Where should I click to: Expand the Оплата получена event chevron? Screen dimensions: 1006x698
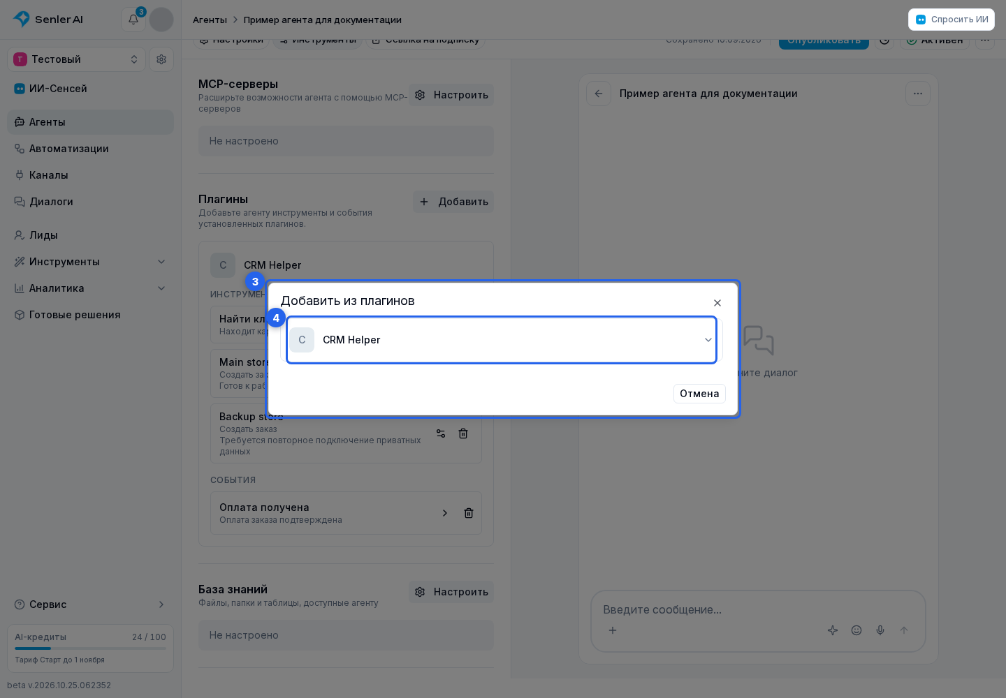[445, 513]
